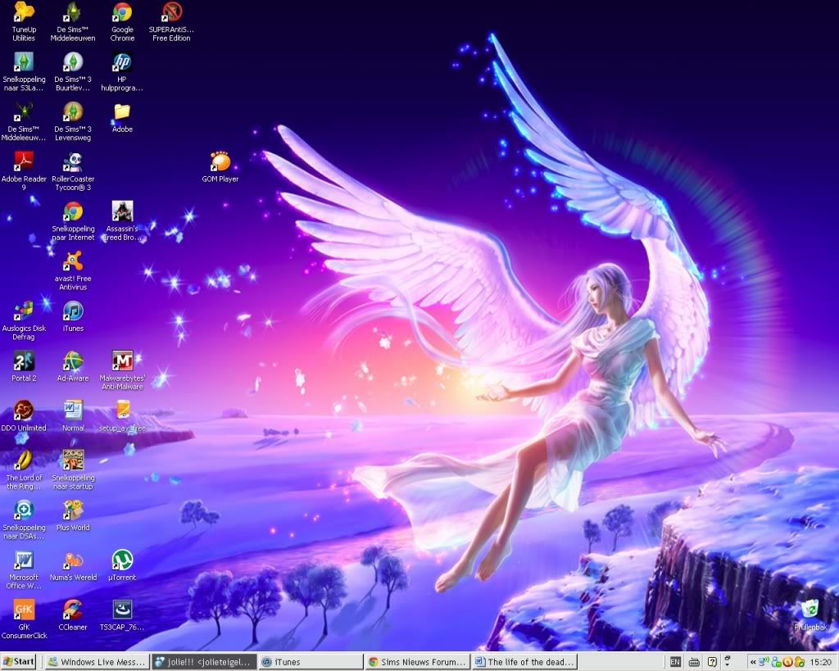Launch Plus World icon

click(73, 516)
